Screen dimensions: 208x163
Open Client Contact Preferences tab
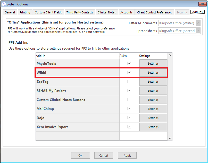155,12
